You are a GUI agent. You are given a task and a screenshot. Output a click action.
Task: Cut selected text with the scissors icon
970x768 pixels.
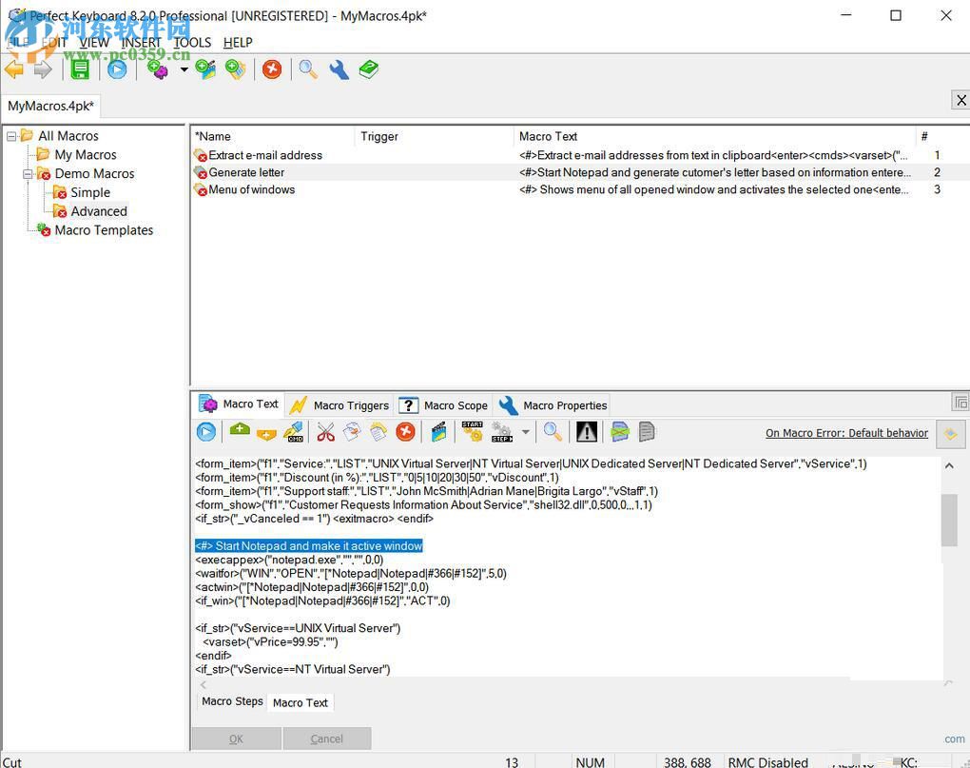click(325, 431)
